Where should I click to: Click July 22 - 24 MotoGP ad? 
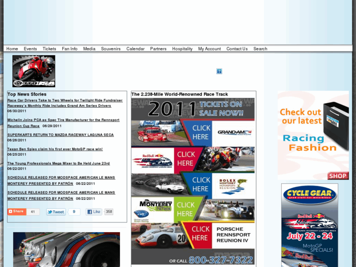(309, 236)
